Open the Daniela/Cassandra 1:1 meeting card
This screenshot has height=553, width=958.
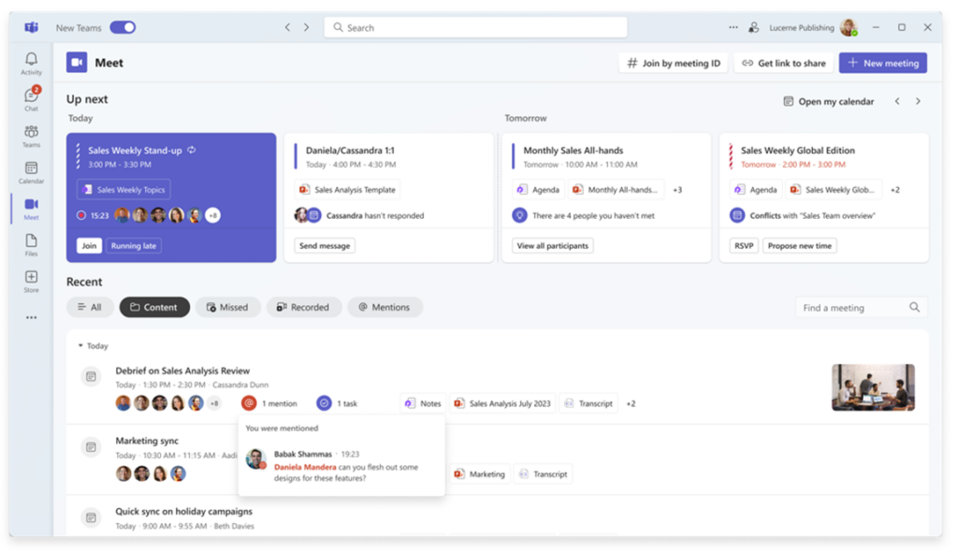[388, 198]
